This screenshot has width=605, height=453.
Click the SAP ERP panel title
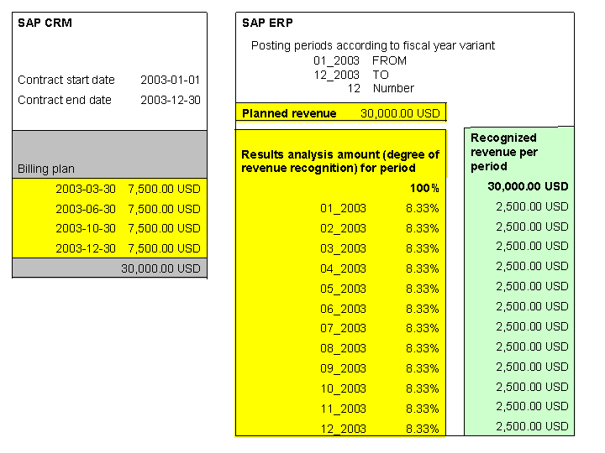(x=266, y=23)
